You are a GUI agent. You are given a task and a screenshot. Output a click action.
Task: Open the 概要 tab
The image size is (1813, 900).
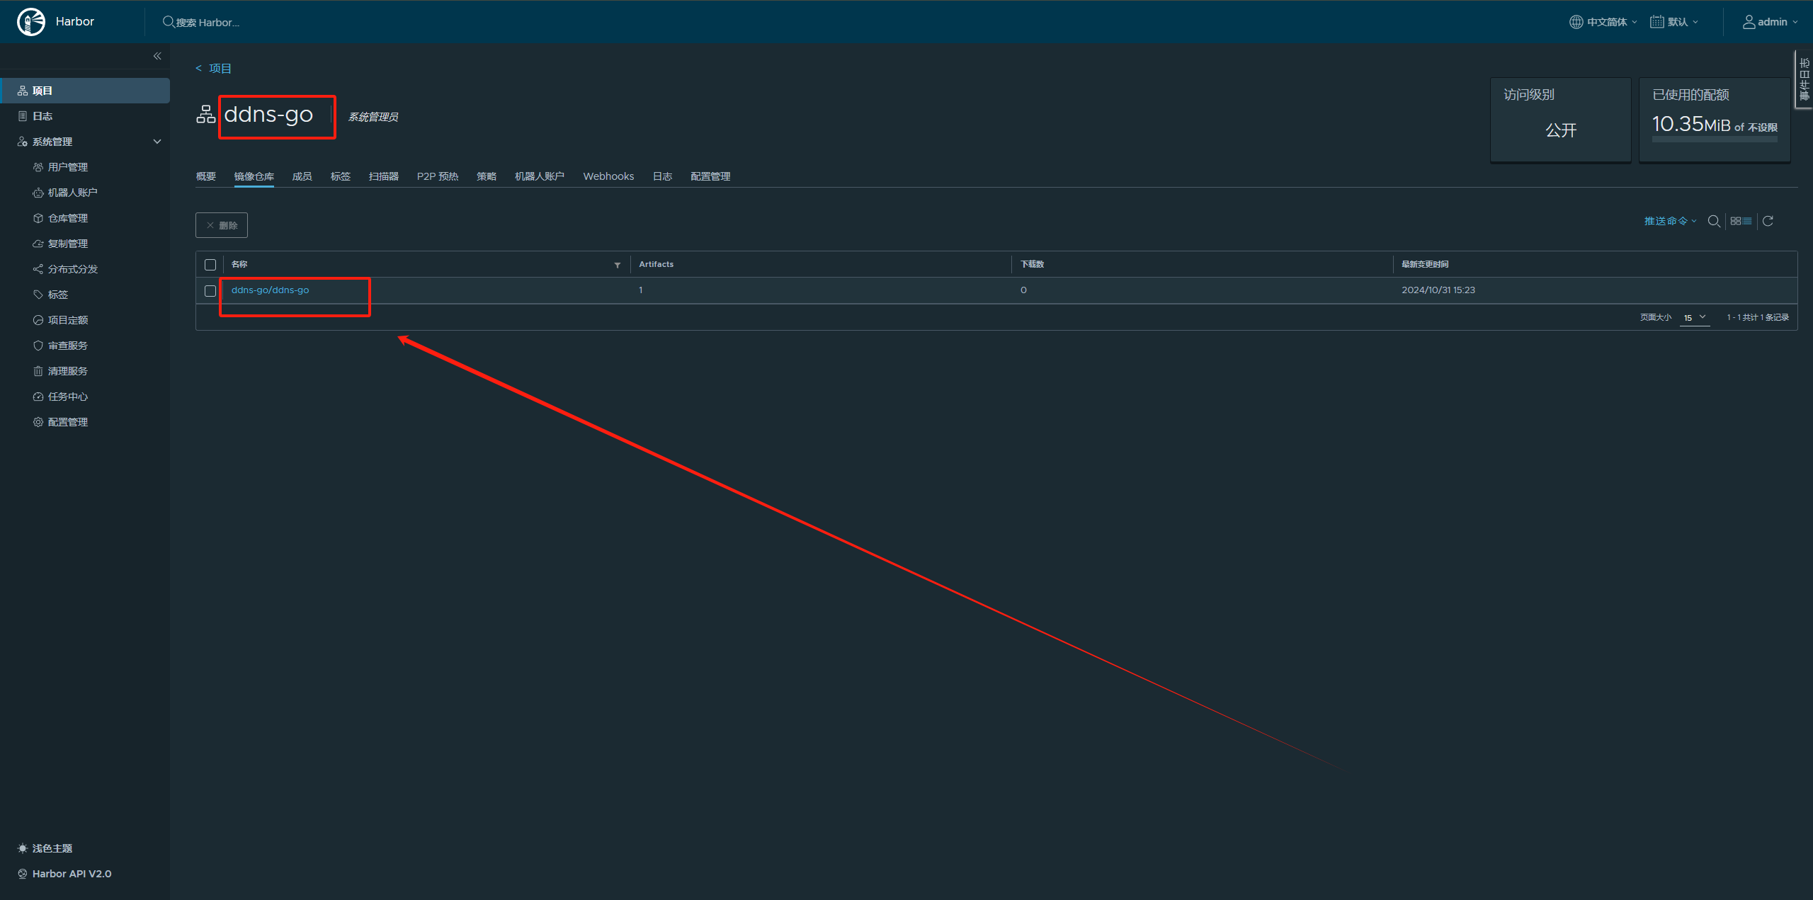coord(206,176)
